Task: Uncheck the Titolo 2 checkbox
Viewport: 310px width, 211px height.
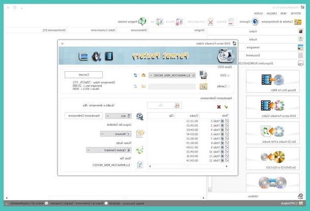Action: click(227, 120)
